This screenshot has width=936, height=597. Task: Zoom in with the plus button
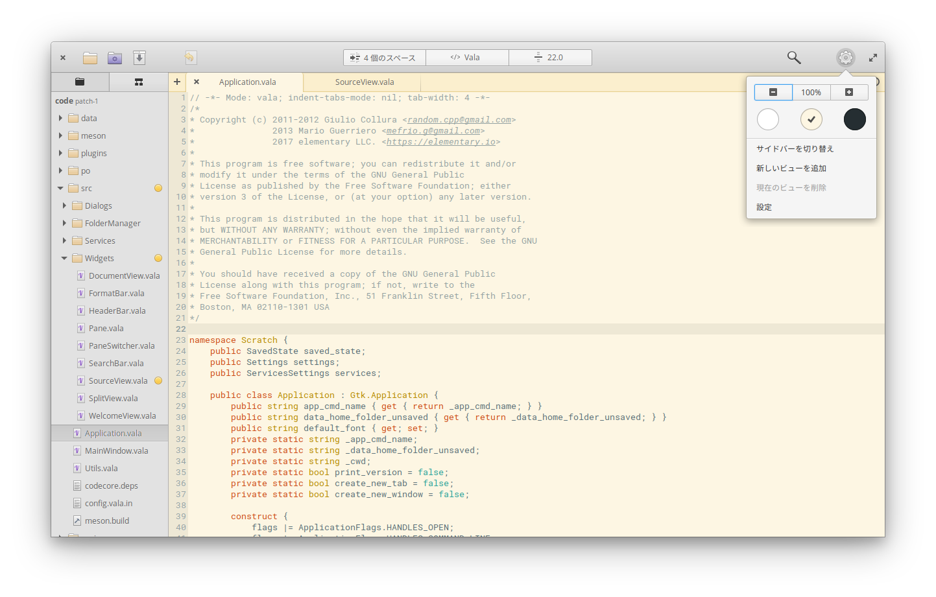click(x=849, y=92)
